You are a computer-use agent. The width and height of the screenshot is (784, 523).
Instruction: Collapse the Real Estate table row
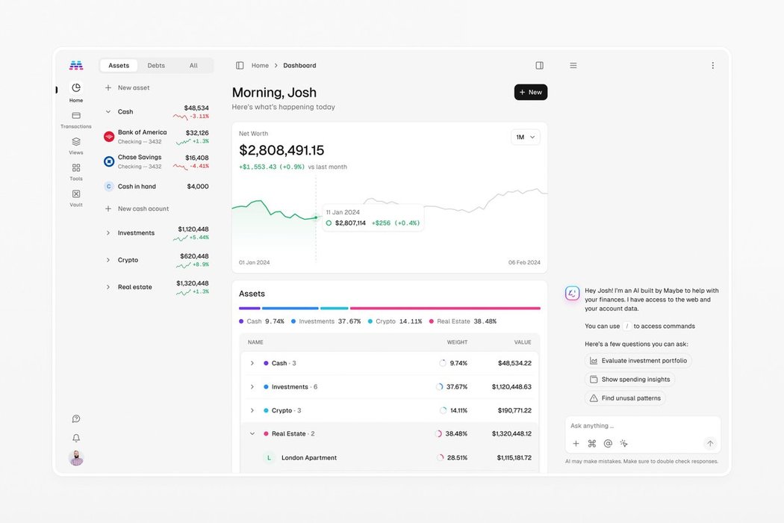coord(252,433)
